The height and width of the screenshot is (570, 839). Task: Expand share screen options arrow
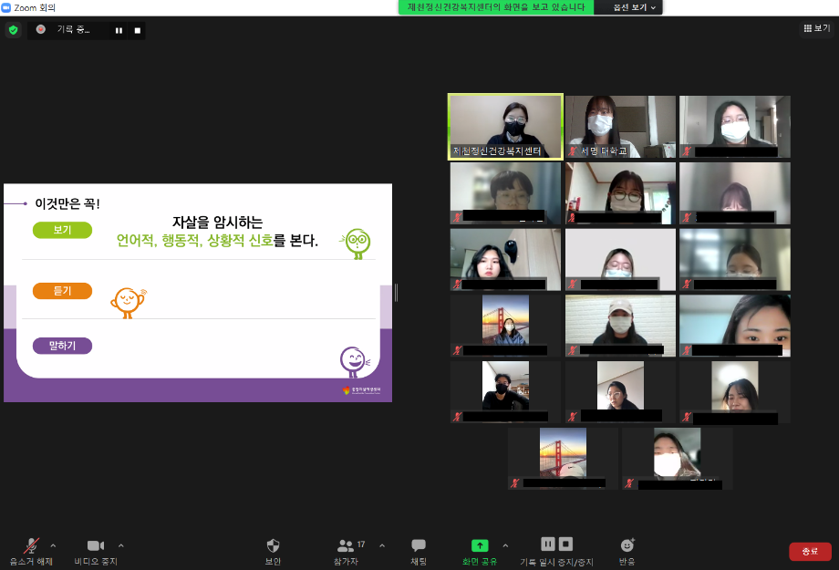505,545
